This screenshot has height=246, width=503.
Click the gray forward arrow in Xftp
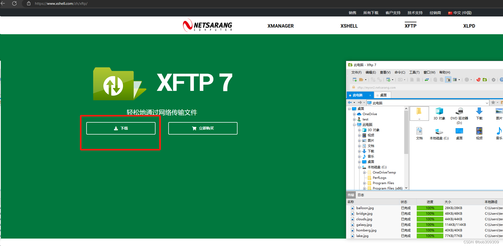point(360,102)
